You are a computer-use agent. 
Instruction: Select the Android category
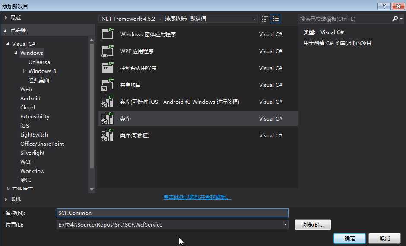30,98
